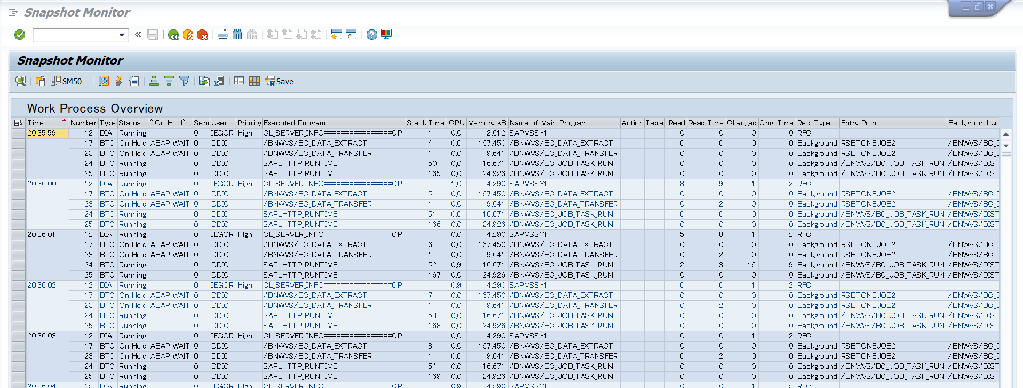Click the green Enter checkmark icon
The image size is (1023, 388).
(20, 35)
